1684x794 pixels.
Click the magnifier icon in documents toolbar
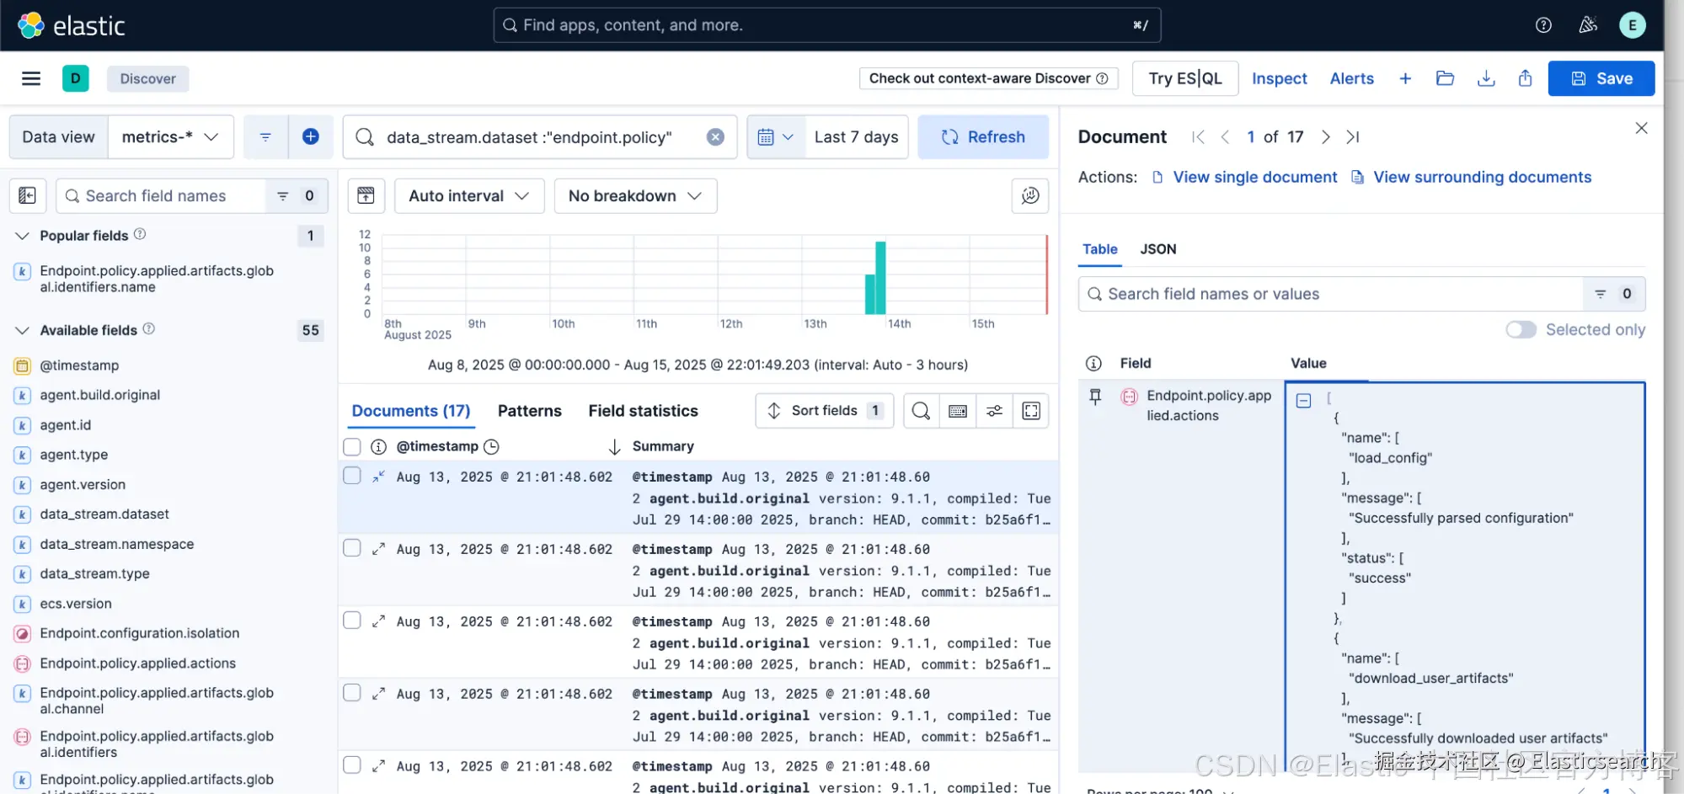pos(922,410)
